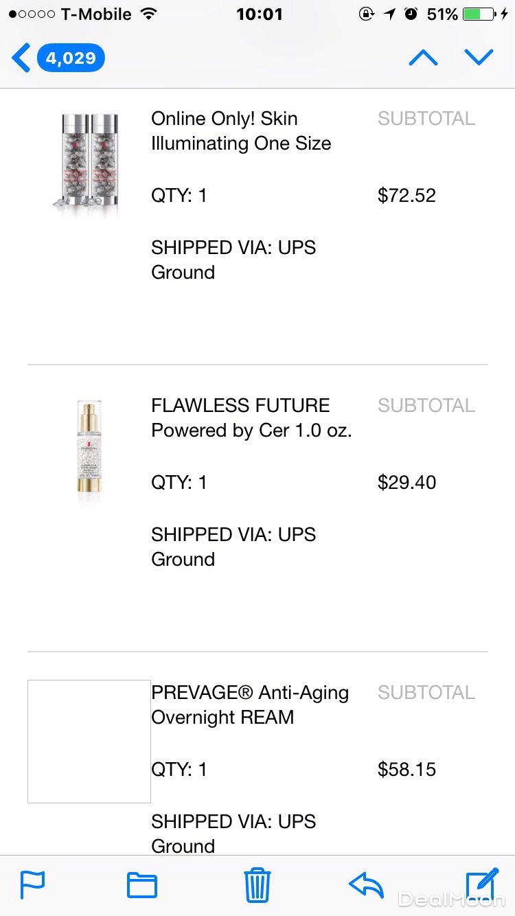Tap the 4,029 unread count badge
The height and width of the screenshot is (916, 515).
[71, 58]
